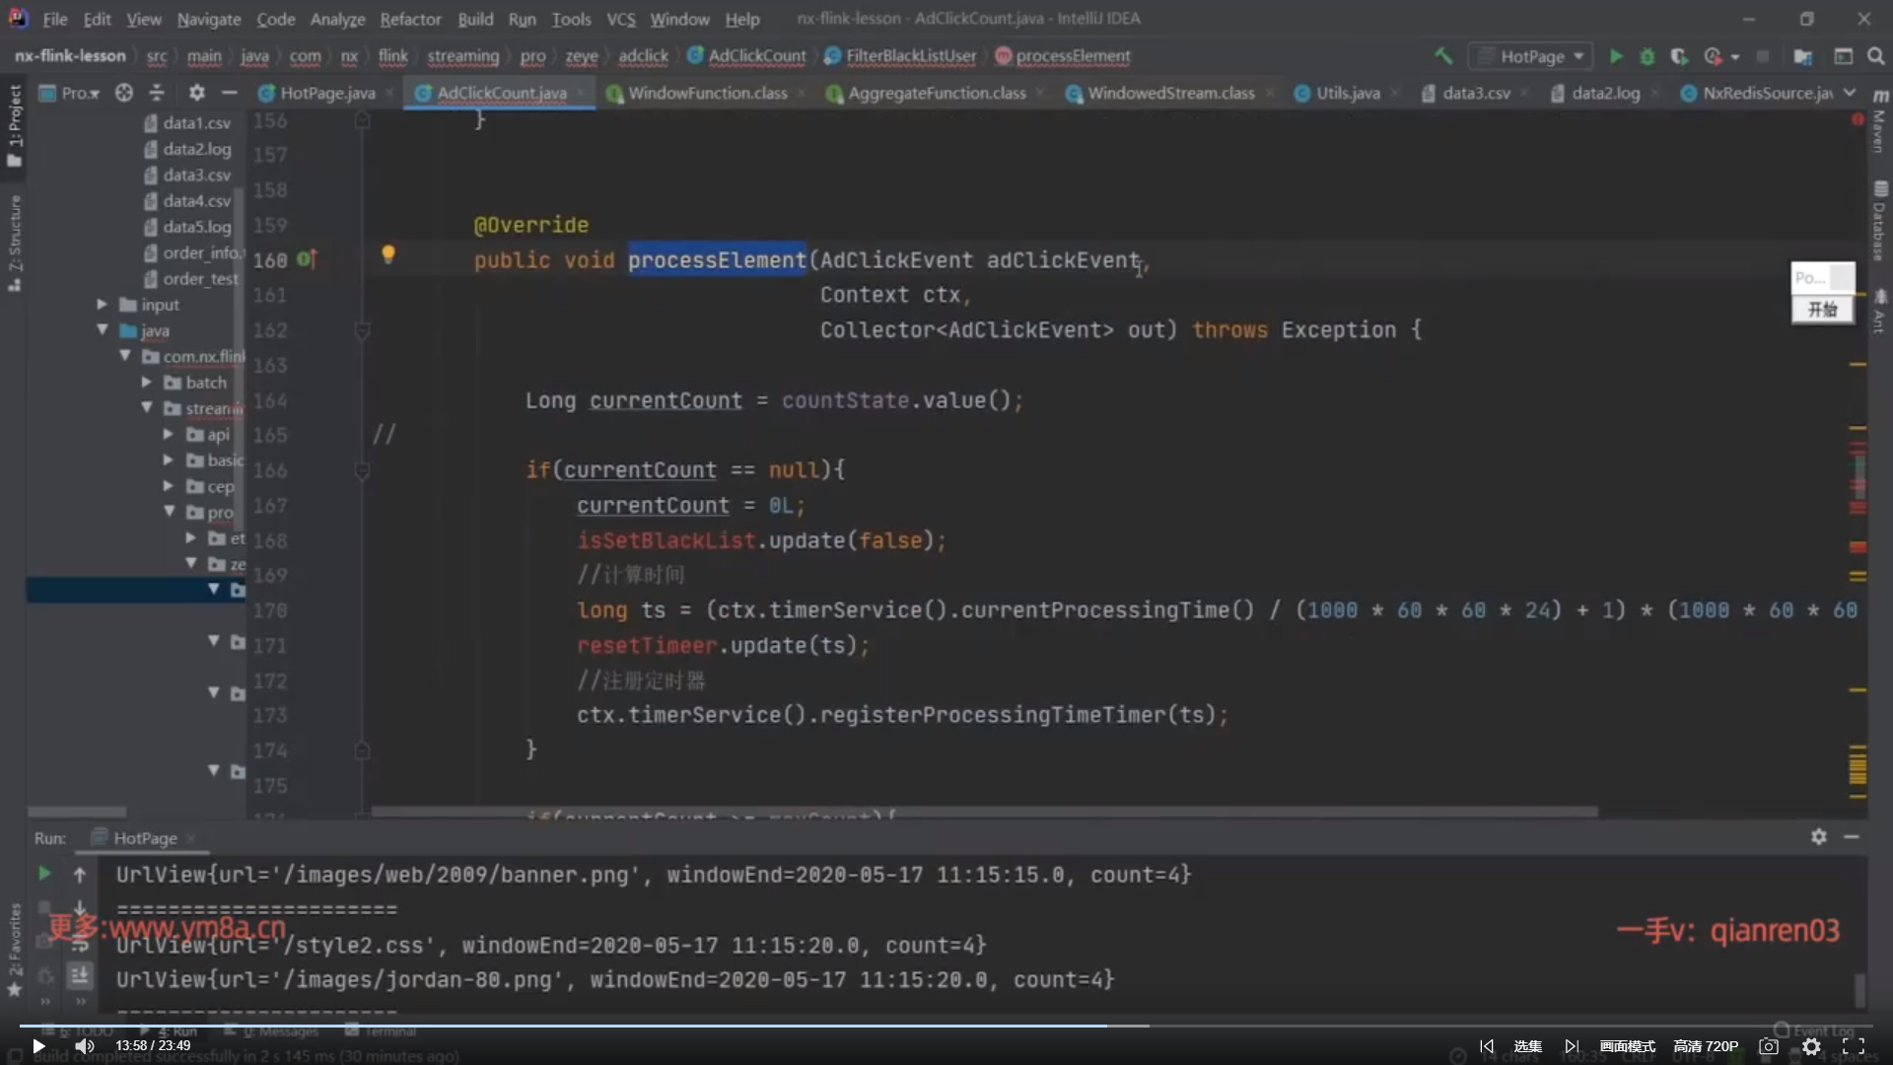
Task: Click the Debug bug icon
Action: click(1647, 56)
